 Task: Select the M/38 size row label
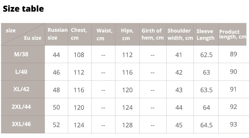(x=21, y=54)
